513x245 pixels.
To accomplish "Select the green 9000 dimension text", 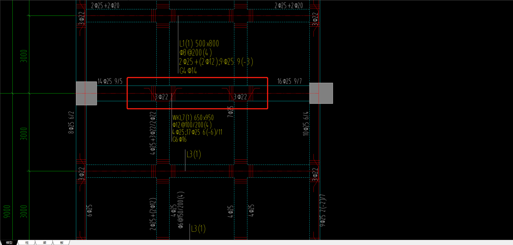I will point(7,211).
